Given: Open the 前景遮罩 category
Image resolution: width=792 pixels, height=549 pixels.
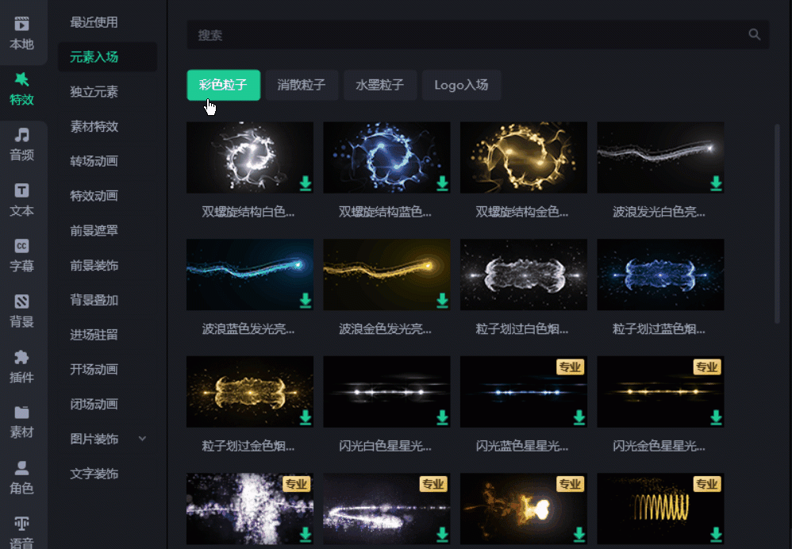Looking at the screenshot, I should (x=94, y=230).
